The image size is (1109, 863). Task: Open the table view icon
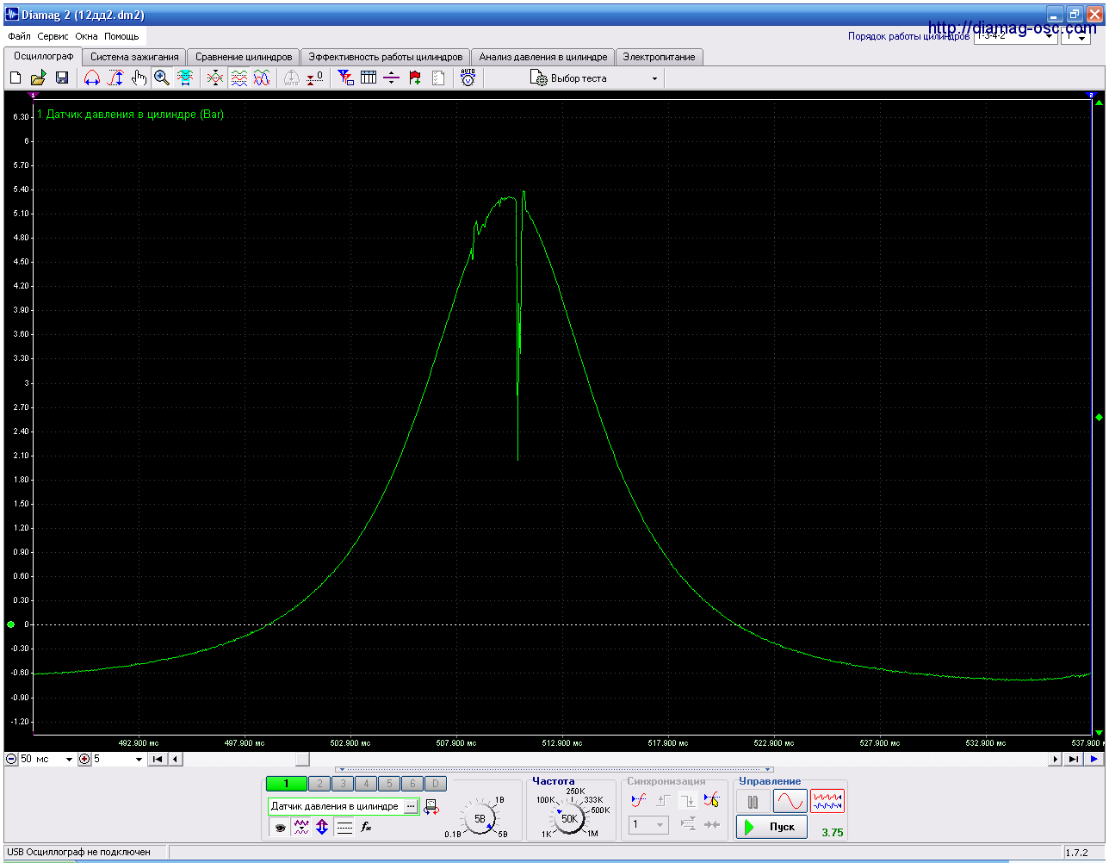tap(369, 78)
